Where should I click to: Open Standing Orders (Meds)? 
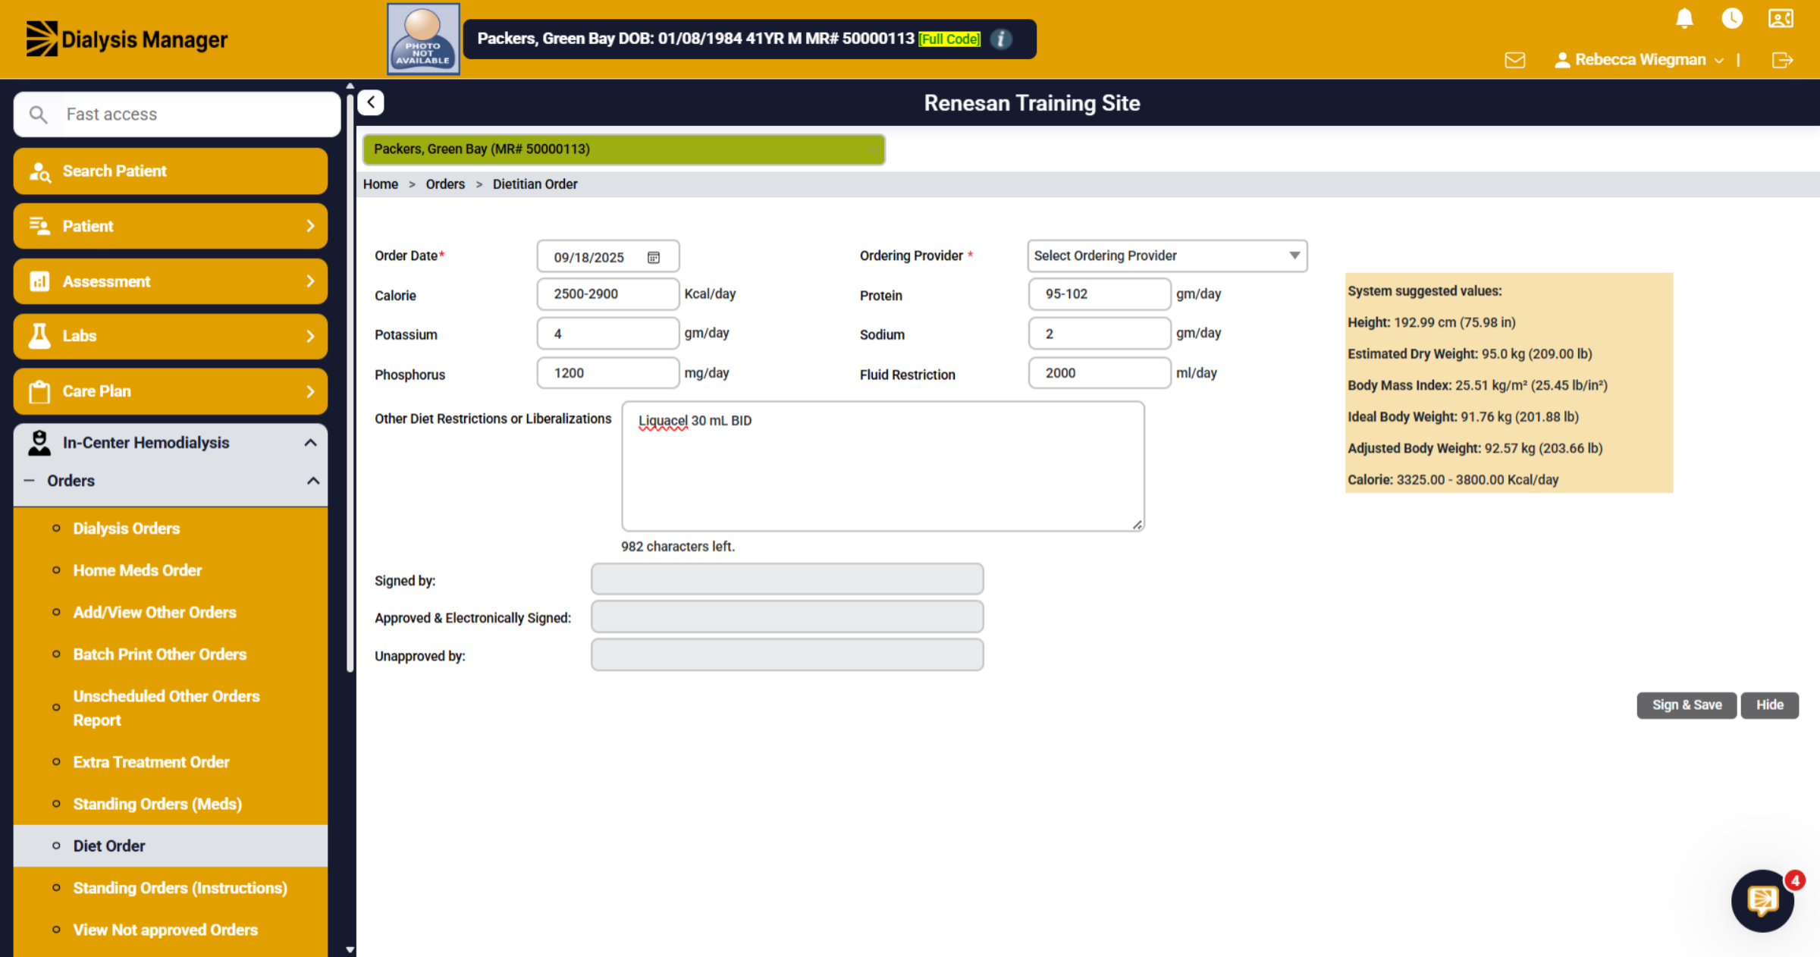(x=157, y=804)
